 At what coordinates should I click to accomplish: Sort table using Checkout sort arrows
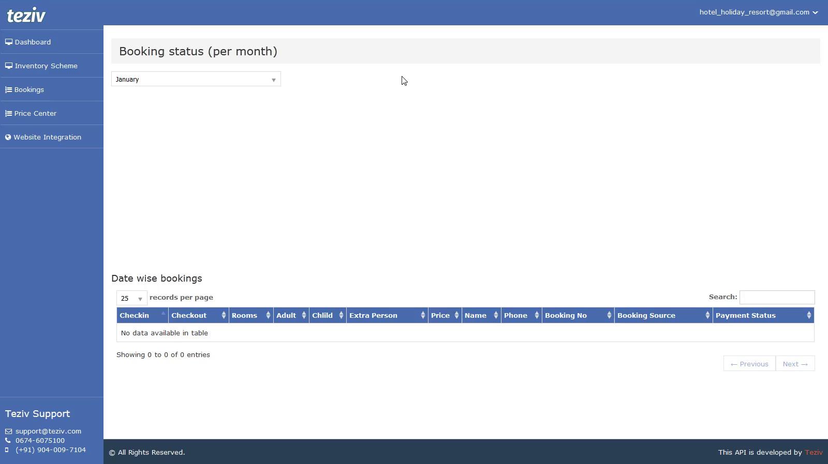[224, 315]
